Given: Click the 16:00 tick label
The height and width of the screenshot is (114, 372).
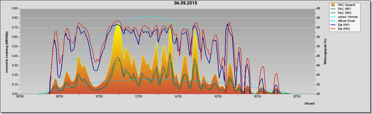Looking at the screenshot, I should [x=217, y=97].
